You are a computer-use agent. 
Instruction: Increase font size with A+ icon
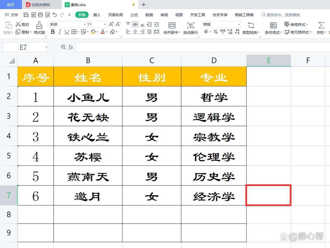point(111,24)
